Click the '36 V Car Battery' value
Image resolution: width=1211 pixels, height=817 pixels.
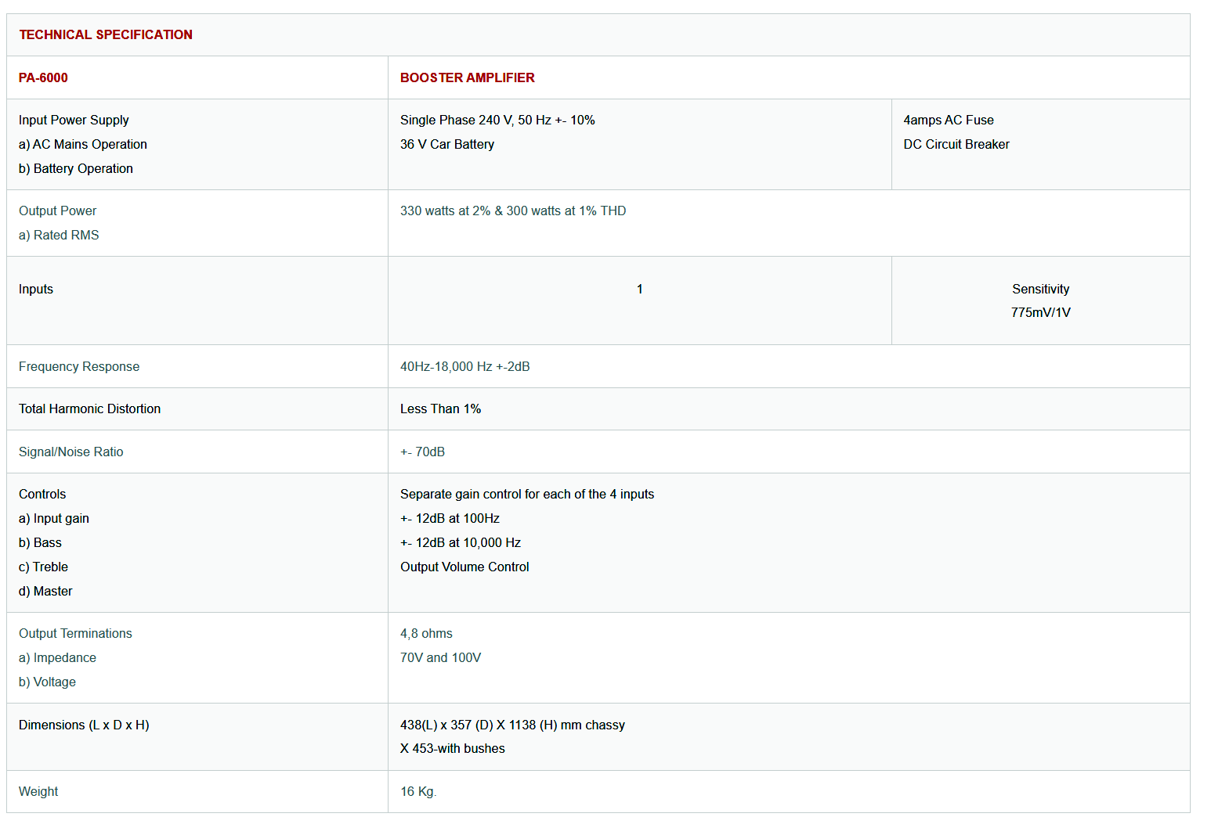pyautogui.click(x=446, y=144)
